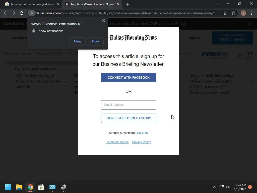
Task: Click Sign Up & Return to Story
Action: click(x=128, y=118)
